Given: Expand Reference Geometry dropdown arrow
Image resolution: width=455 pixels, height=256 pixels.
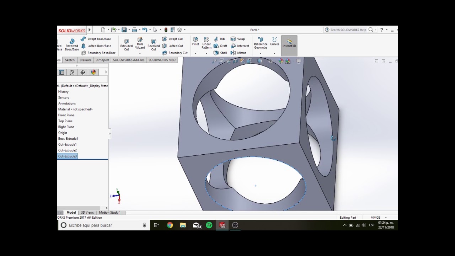Looking at the screenshot, I should (x=261, y=53).
